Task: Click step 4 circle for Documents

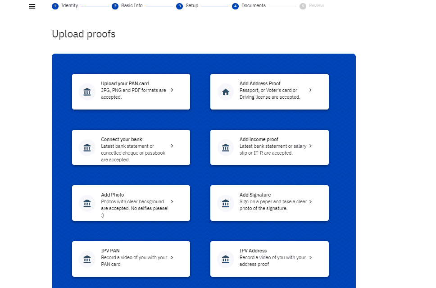Action: pos(235,6)
